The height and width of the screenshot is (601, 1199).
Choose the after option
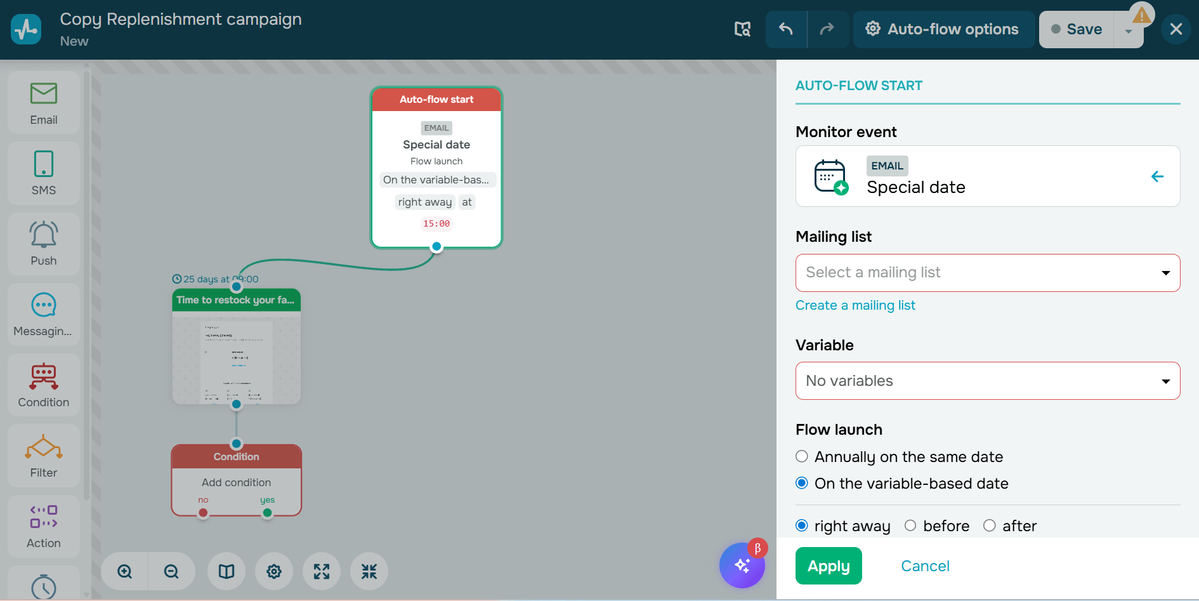click(x=990, y=525)
